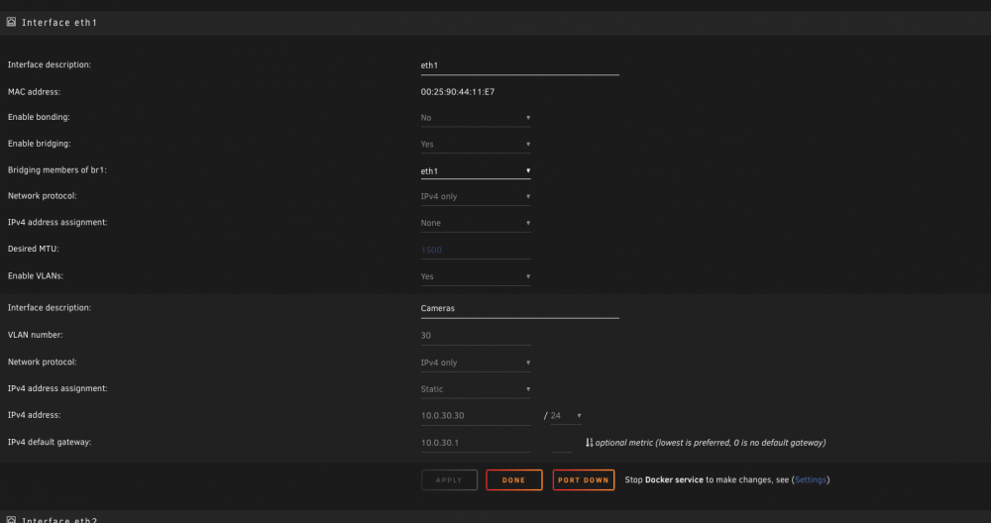Open eth1 Network protocol dropdown

(x=476, y=197)
